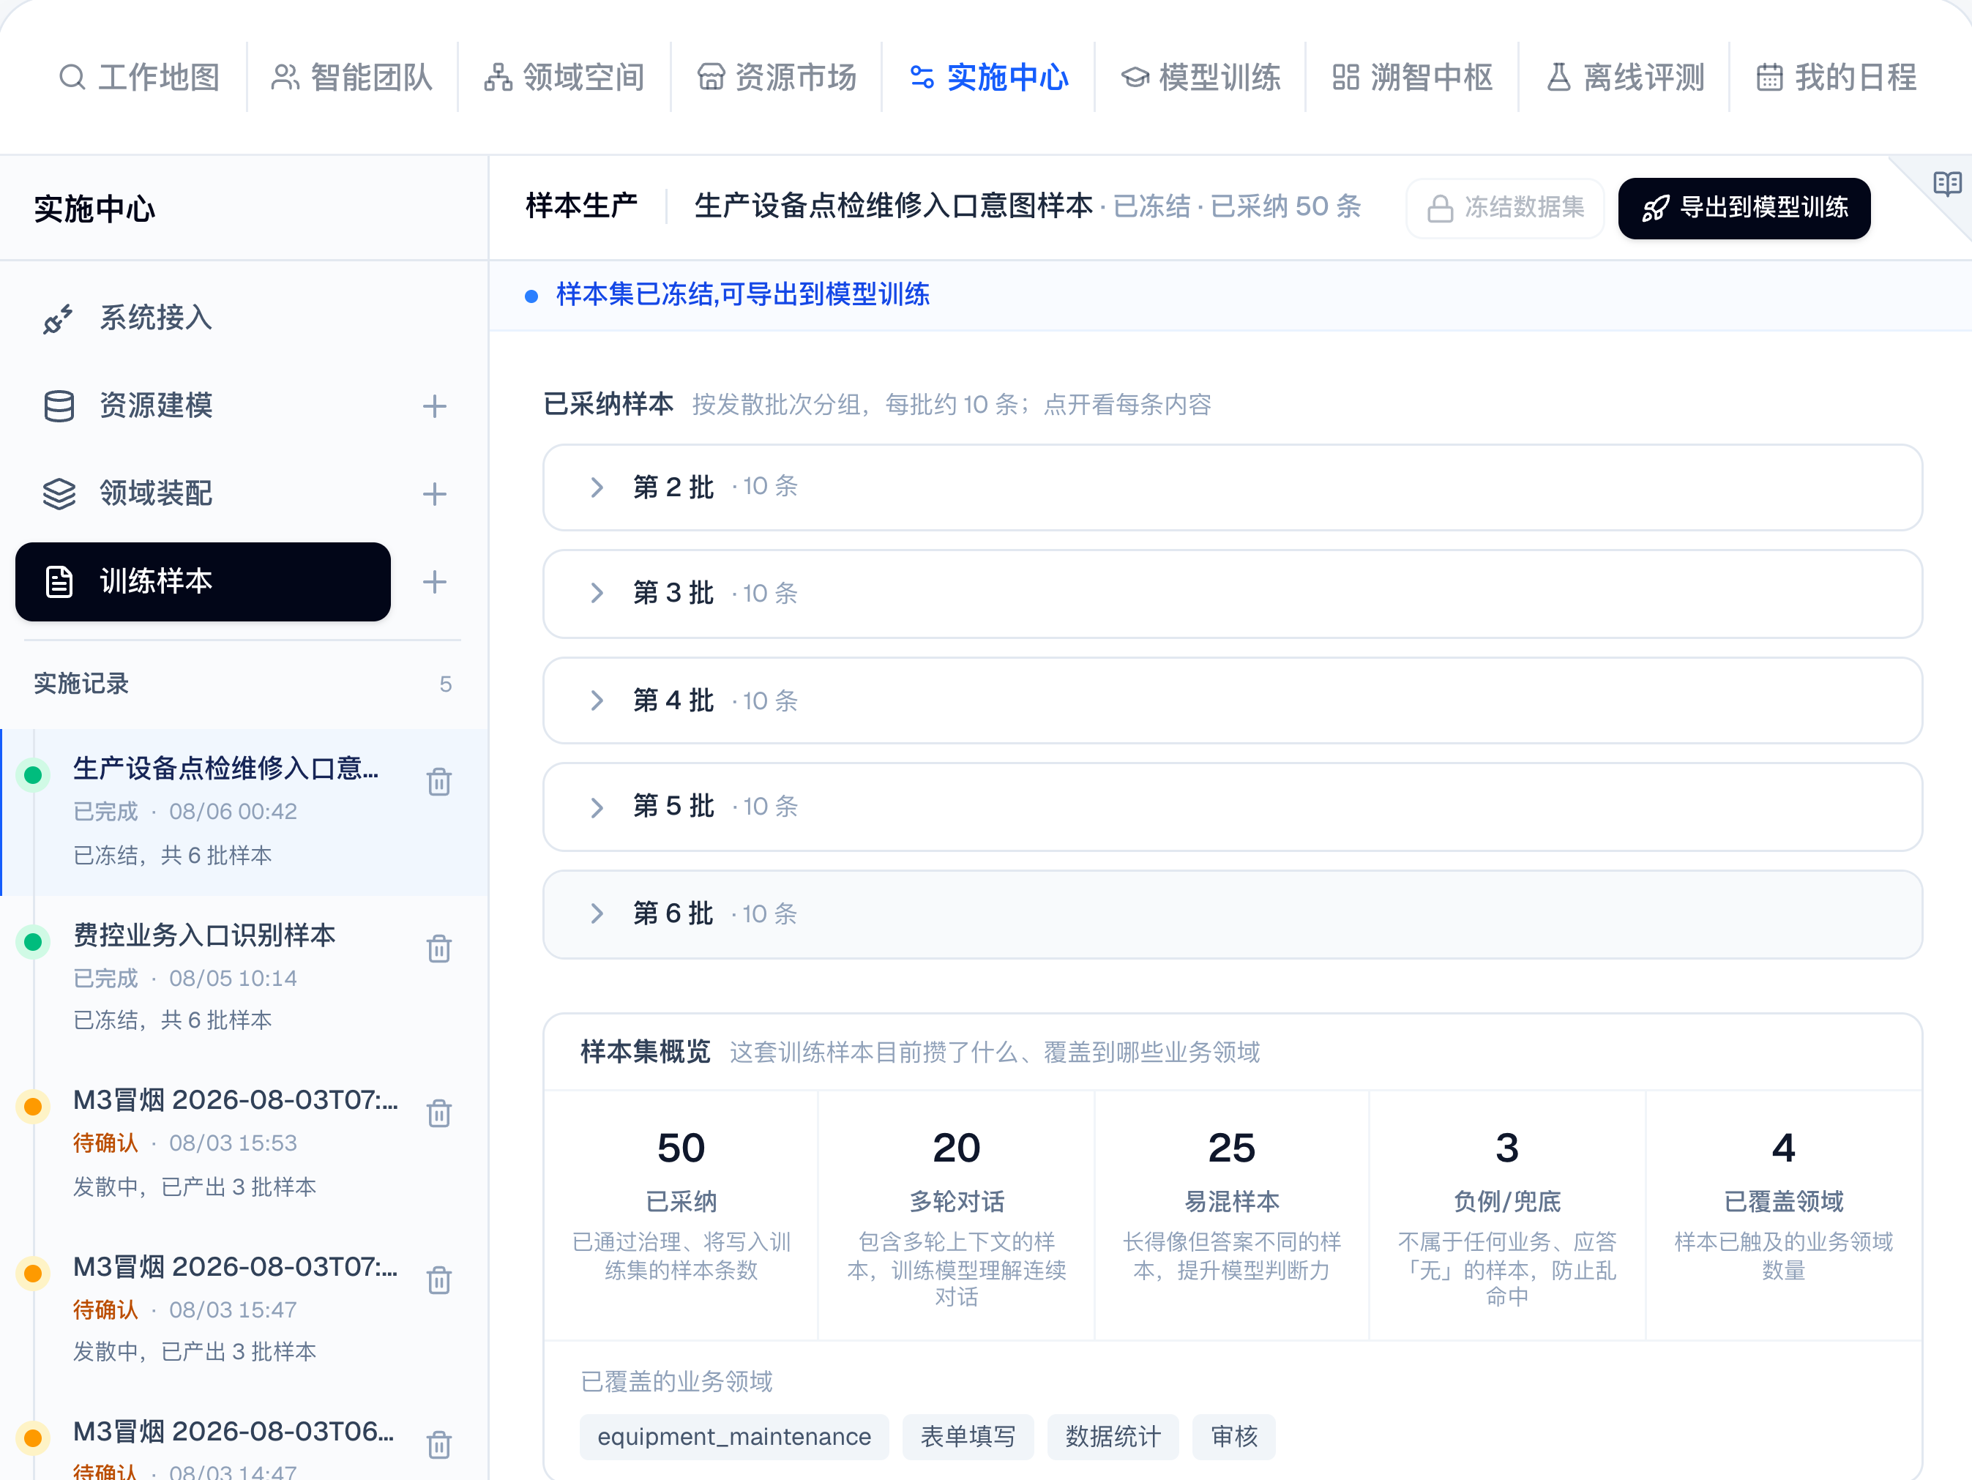Click the 溯智中枢 grid icon

(1345, 78)
